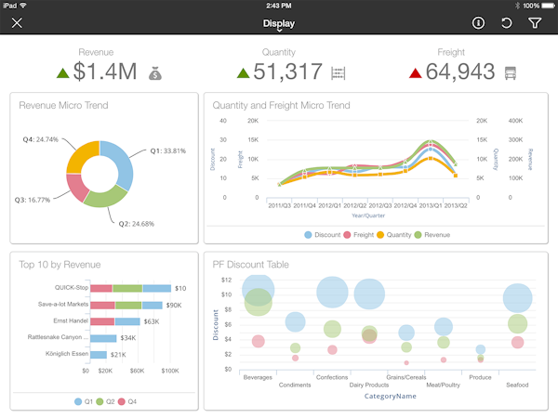558x418 pixels.
Task: Click the green Revenue up-trend triangle
Action: click(62, 72)
